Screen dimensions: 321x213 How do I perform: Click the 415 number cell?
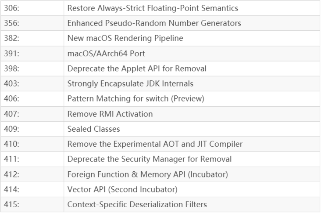[32, 205]
